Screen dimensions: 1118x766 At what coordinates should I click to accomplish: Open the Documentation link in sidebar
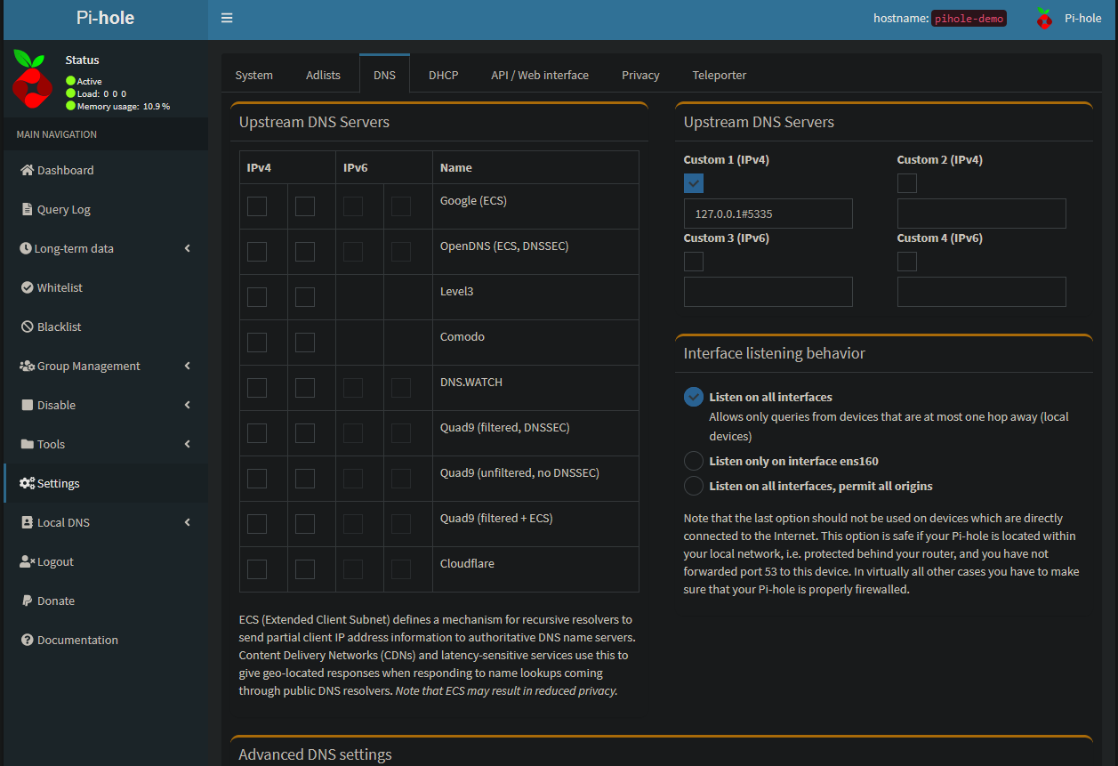tap(106, 640)
